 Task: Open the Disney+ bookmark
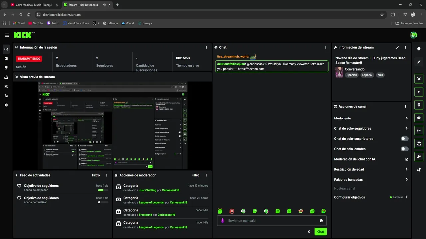(x=145, y=23)
